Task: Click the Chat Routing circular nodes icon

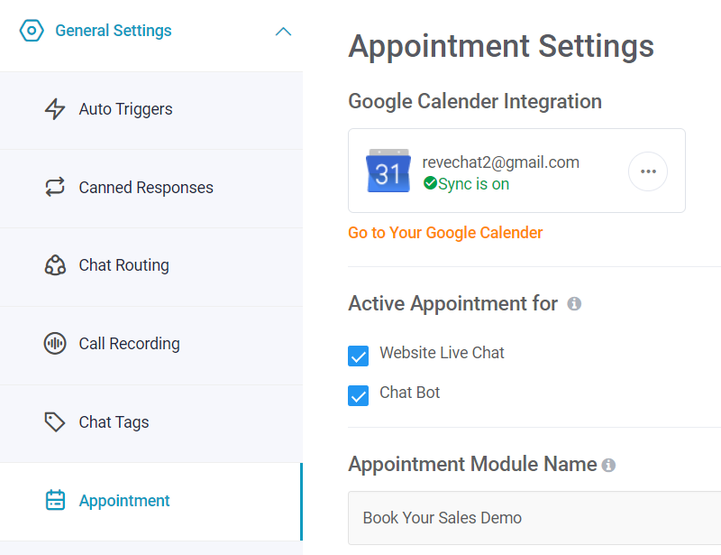Action: (x=55, y=265)
